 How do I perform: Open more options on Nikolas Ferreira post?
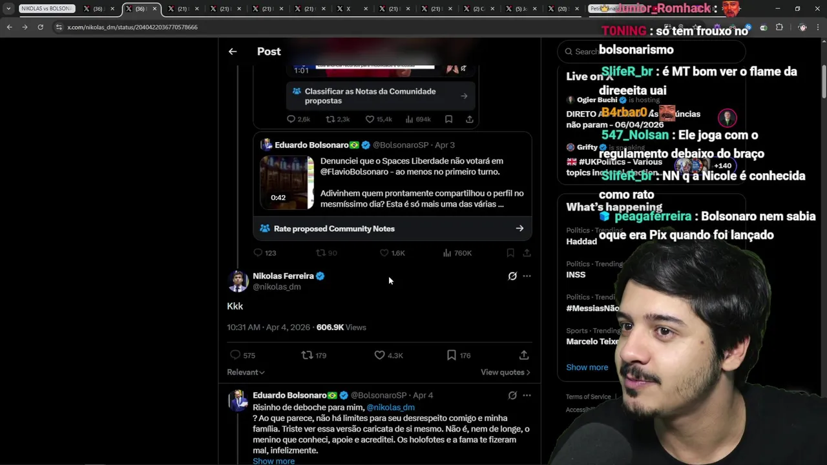pos(527,276)
